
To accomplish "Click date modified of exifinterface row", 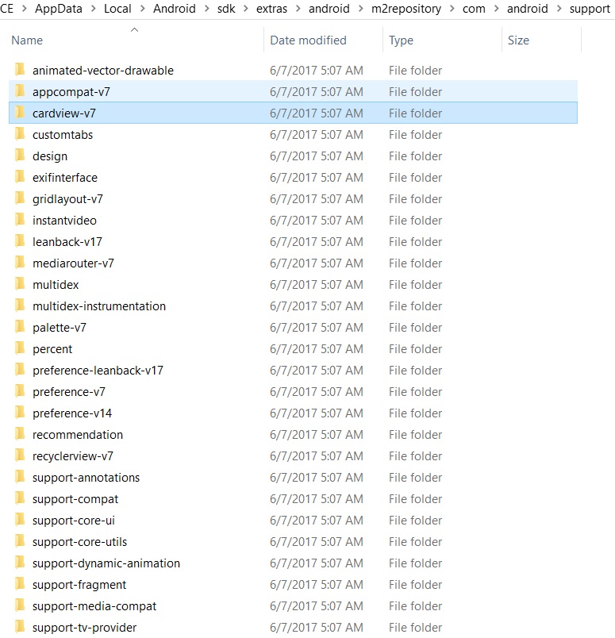I will [x=317, y=178].
